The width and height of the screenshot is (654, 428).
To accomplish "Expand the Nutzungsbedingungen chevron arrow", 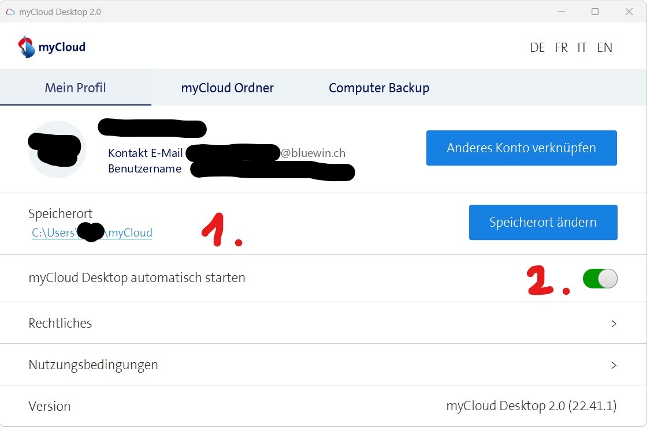I will tap(614, 365).
